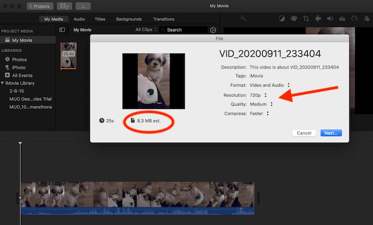Select MUO Gee...vies Trial event
373x225 pixels.
(31, 99)
